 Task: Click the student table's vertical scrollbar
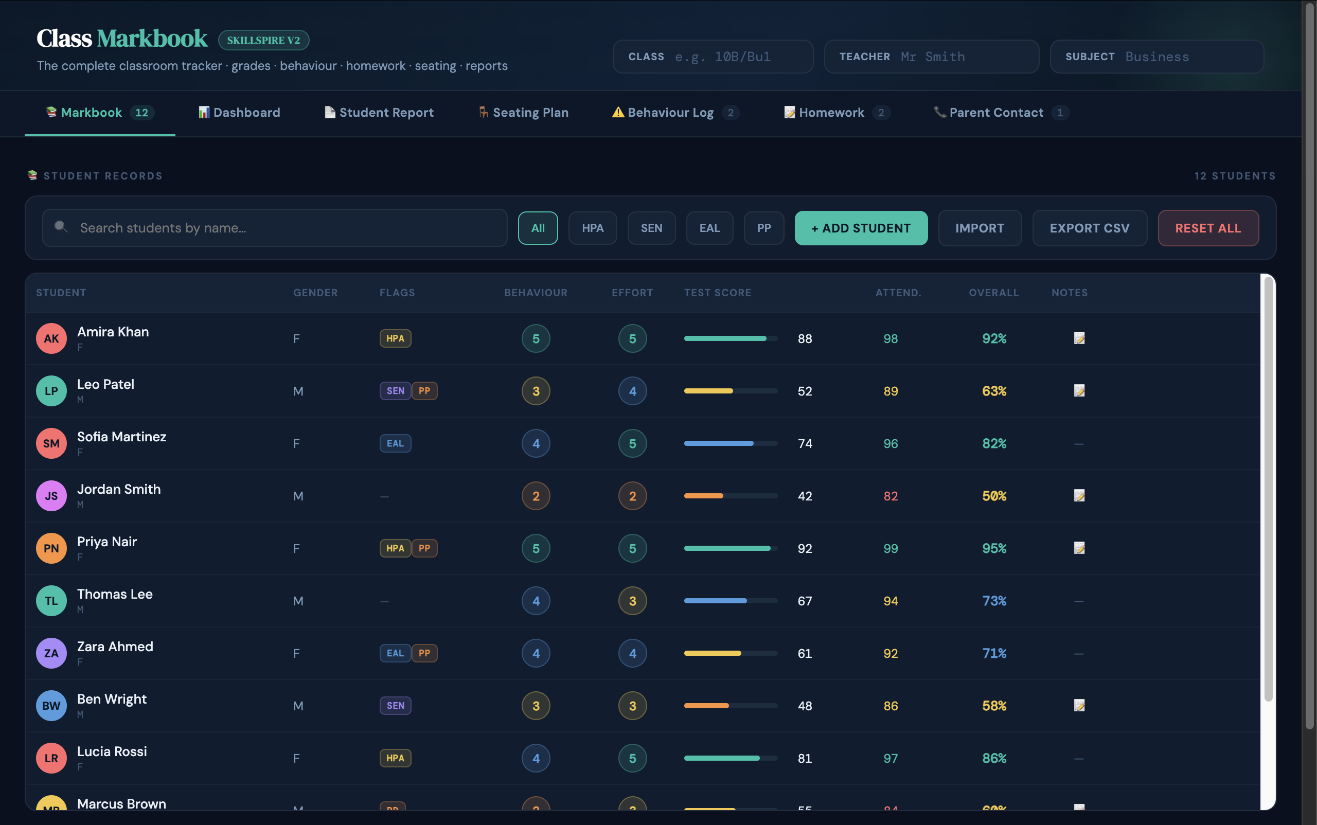point(1268,491)
